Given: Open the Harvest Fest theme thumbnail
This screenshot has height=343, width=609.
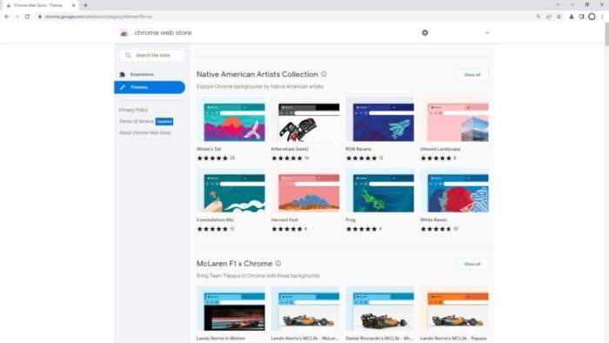Looking at the screenshot, I should [x=305, y=192].
